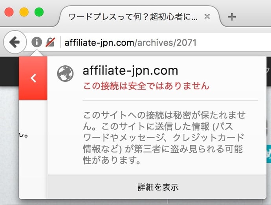Click the affiliate-jpn.com heading in popup
The height and width of the screenshot is (205, 271).
(x=130, y=71)
